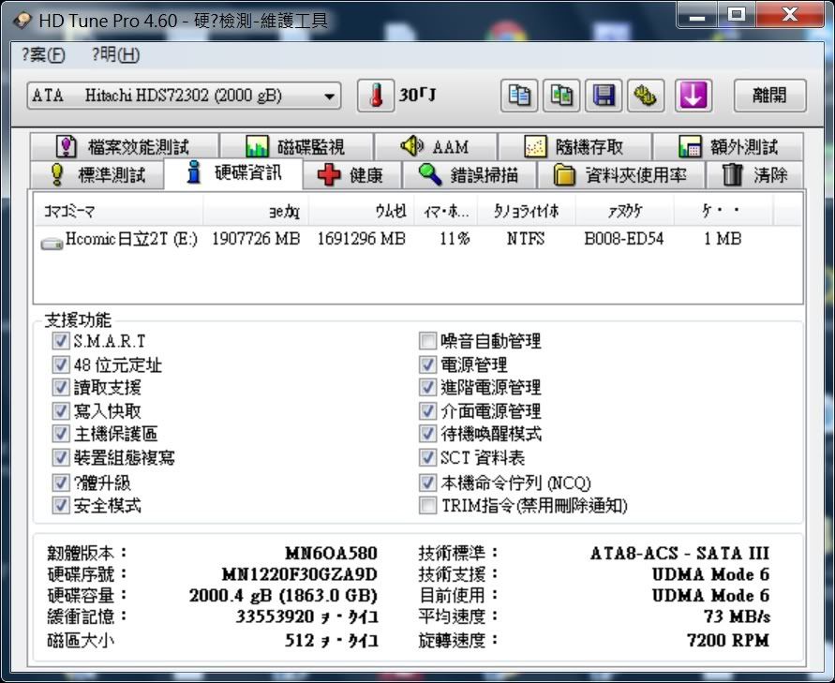The image size is (835, 683).
Task: Open the 健康 health tab
Action: pyautogui.click(x=352, y=174)
